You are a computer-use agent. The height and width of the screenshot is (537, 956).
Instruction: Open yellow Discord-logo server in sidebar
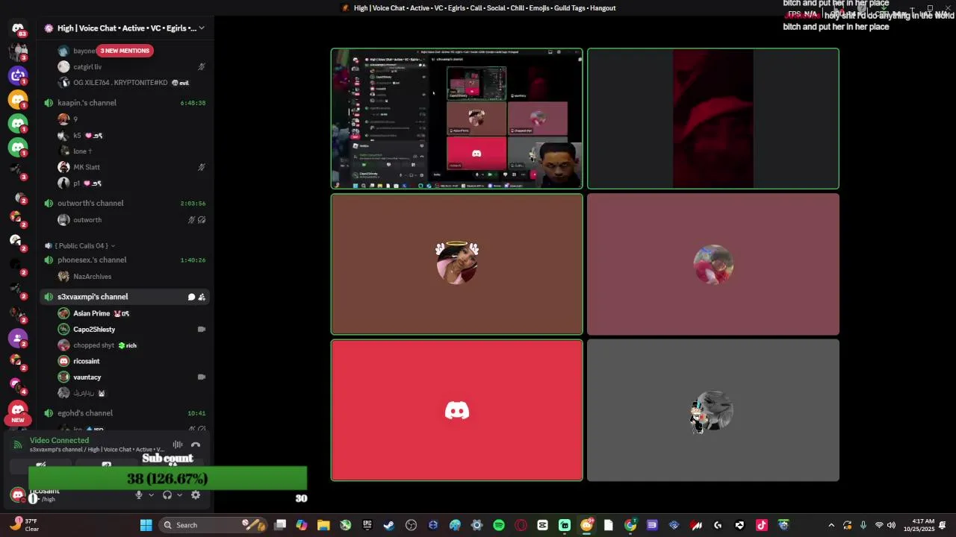point(18,99)
